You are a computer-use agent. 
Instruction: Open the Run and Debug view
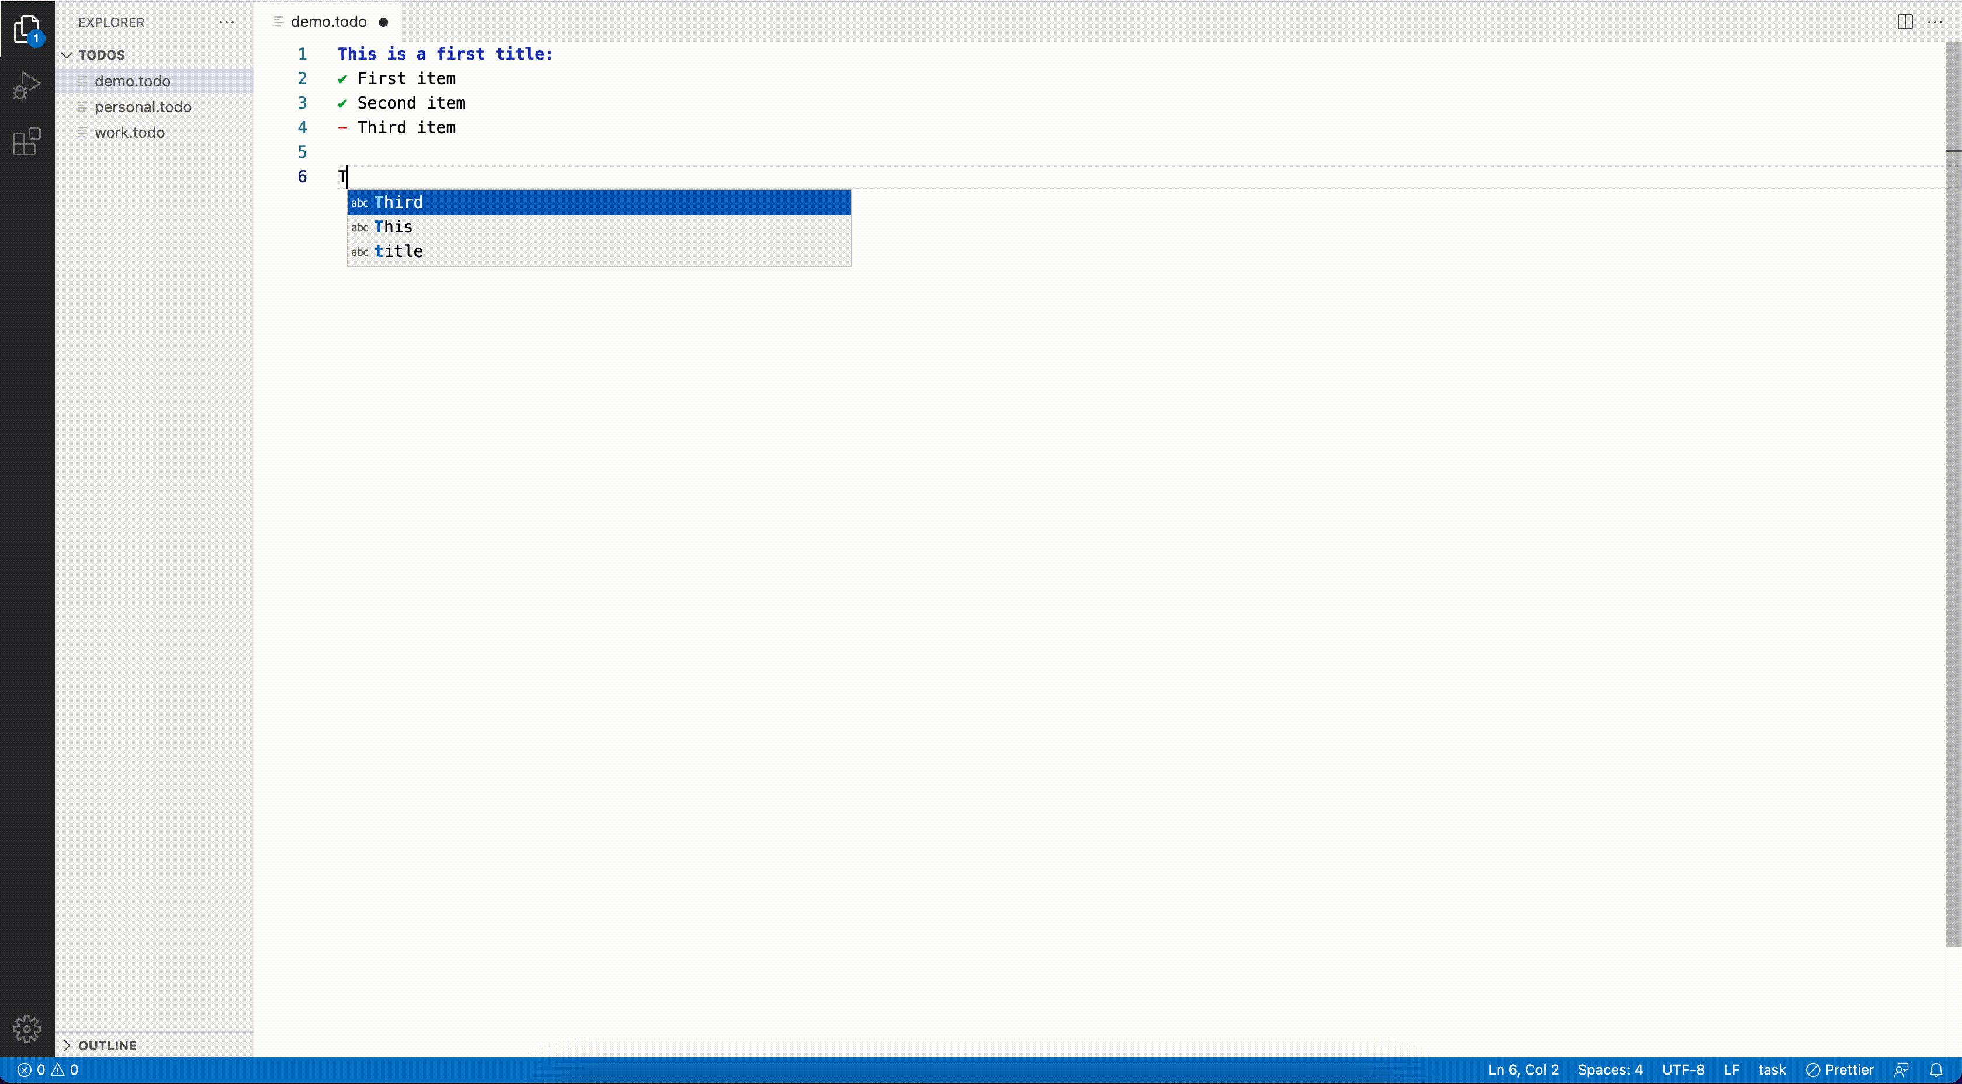[27, 85]
